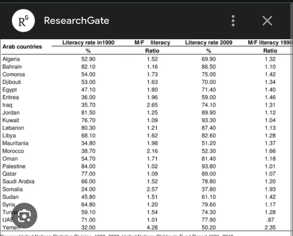Viewport: 293px width, 236px height.
Task: Select the Kuwait row label
Action: click(11, 120)
